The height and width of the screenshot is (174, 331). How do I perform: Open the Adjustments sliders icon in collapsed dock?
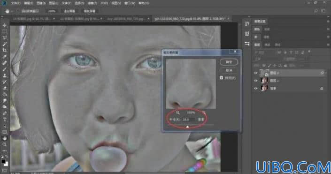(x=247, y=44)
